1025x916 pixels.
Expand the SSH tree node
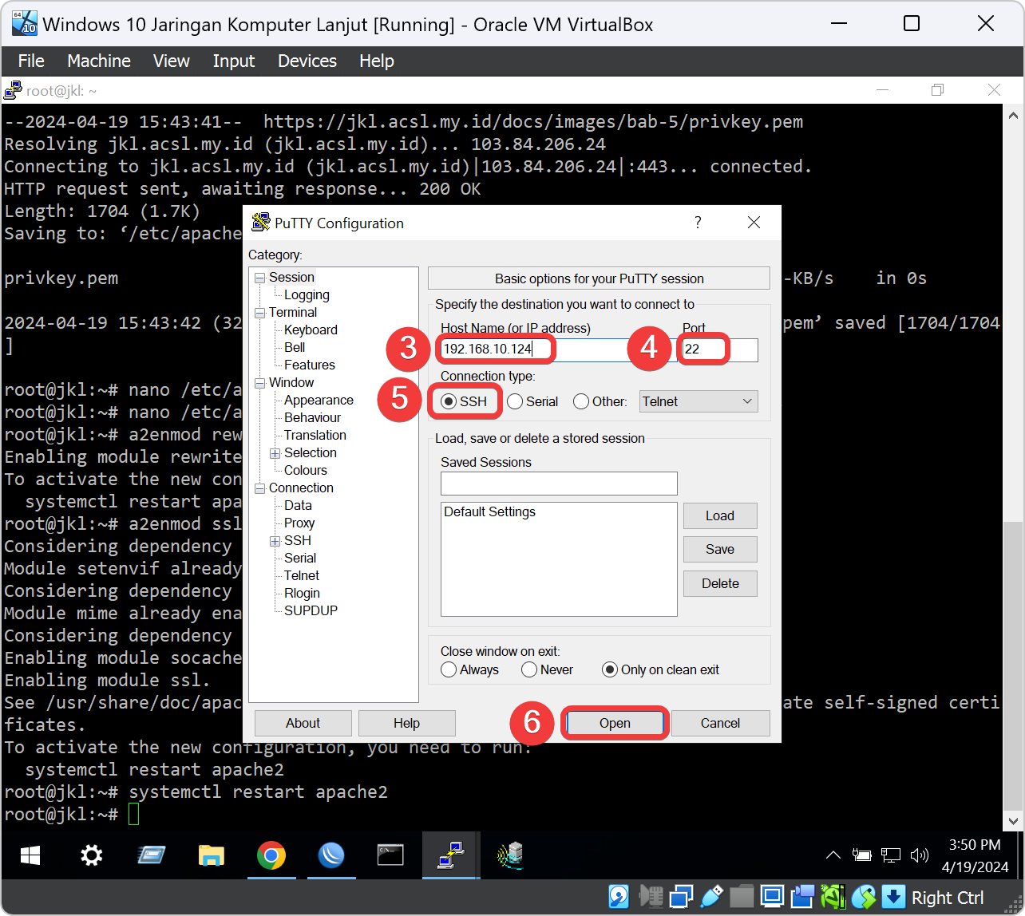click(275, 541)
